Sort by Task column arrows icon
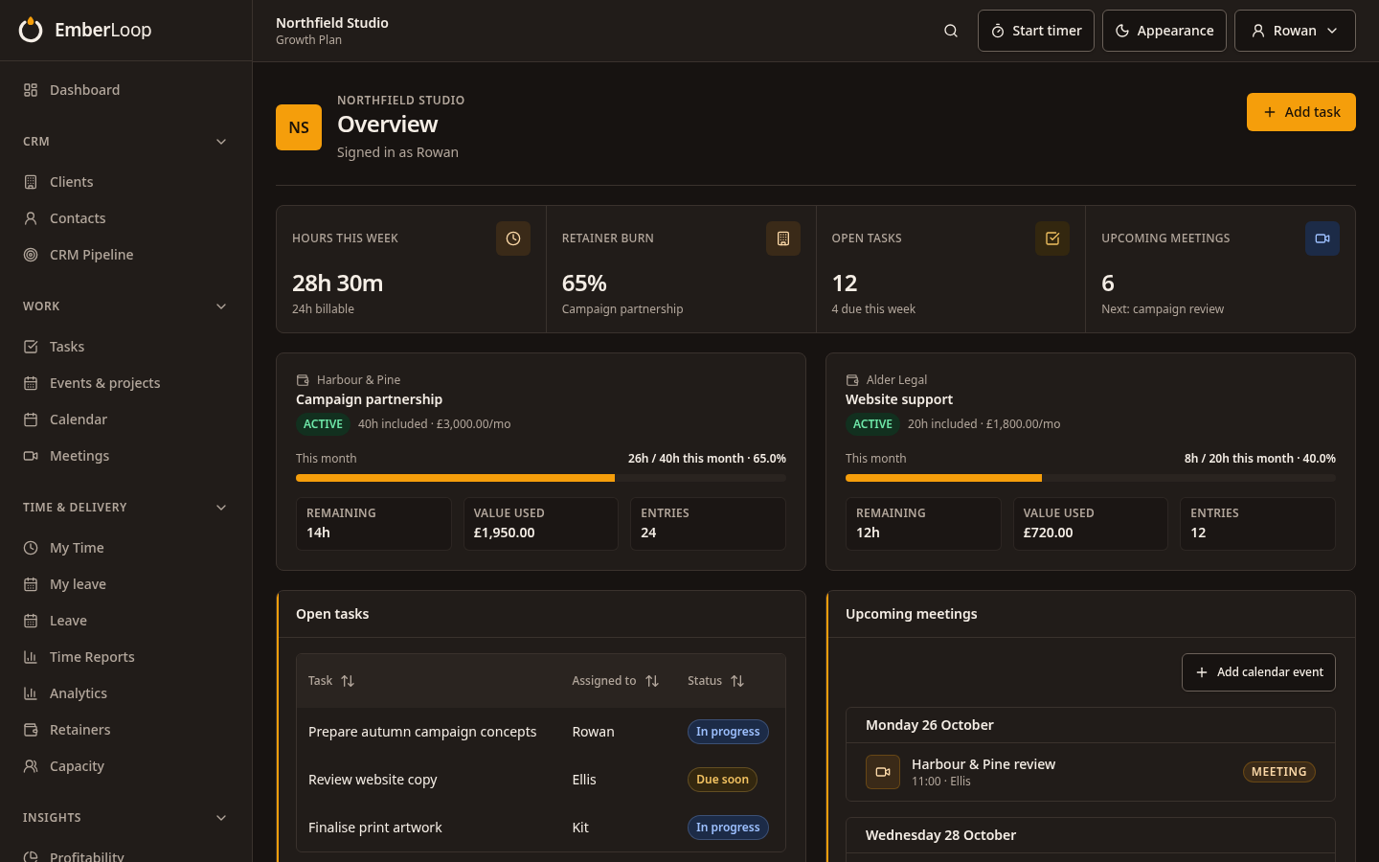This screenshot has height=862, width=1379. 348,681
